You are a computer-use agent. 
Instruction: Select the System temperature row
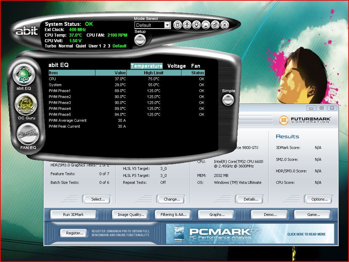tap(126, 85)
